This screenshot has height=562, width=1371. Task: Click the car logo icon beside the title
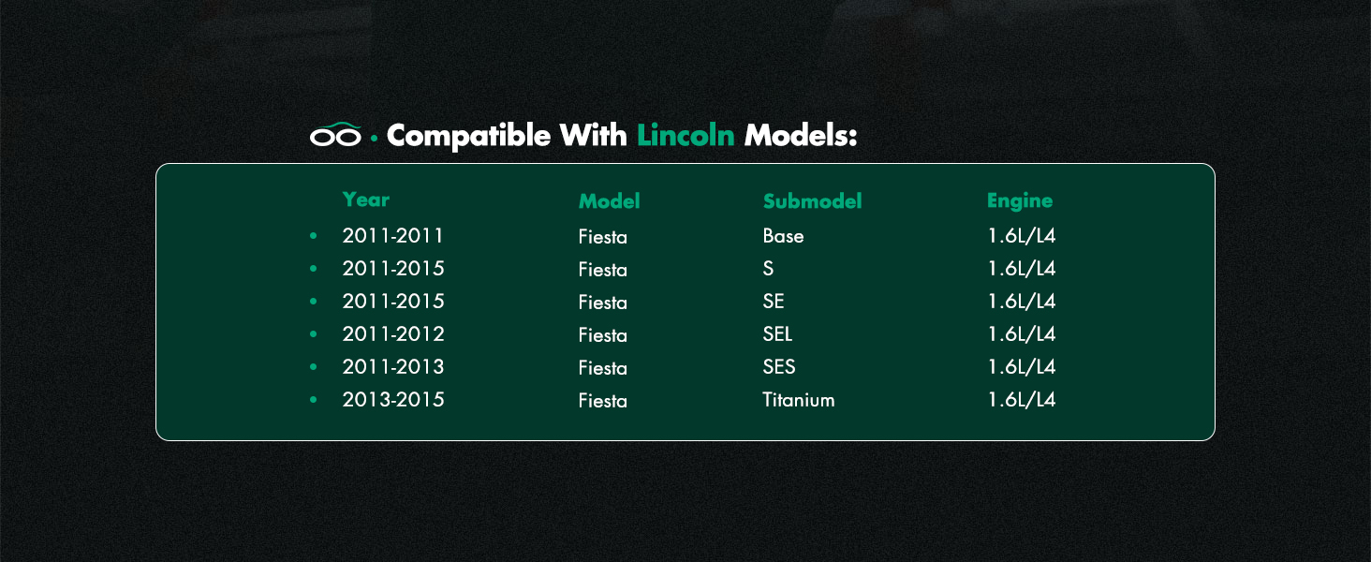tap(335, 136)
